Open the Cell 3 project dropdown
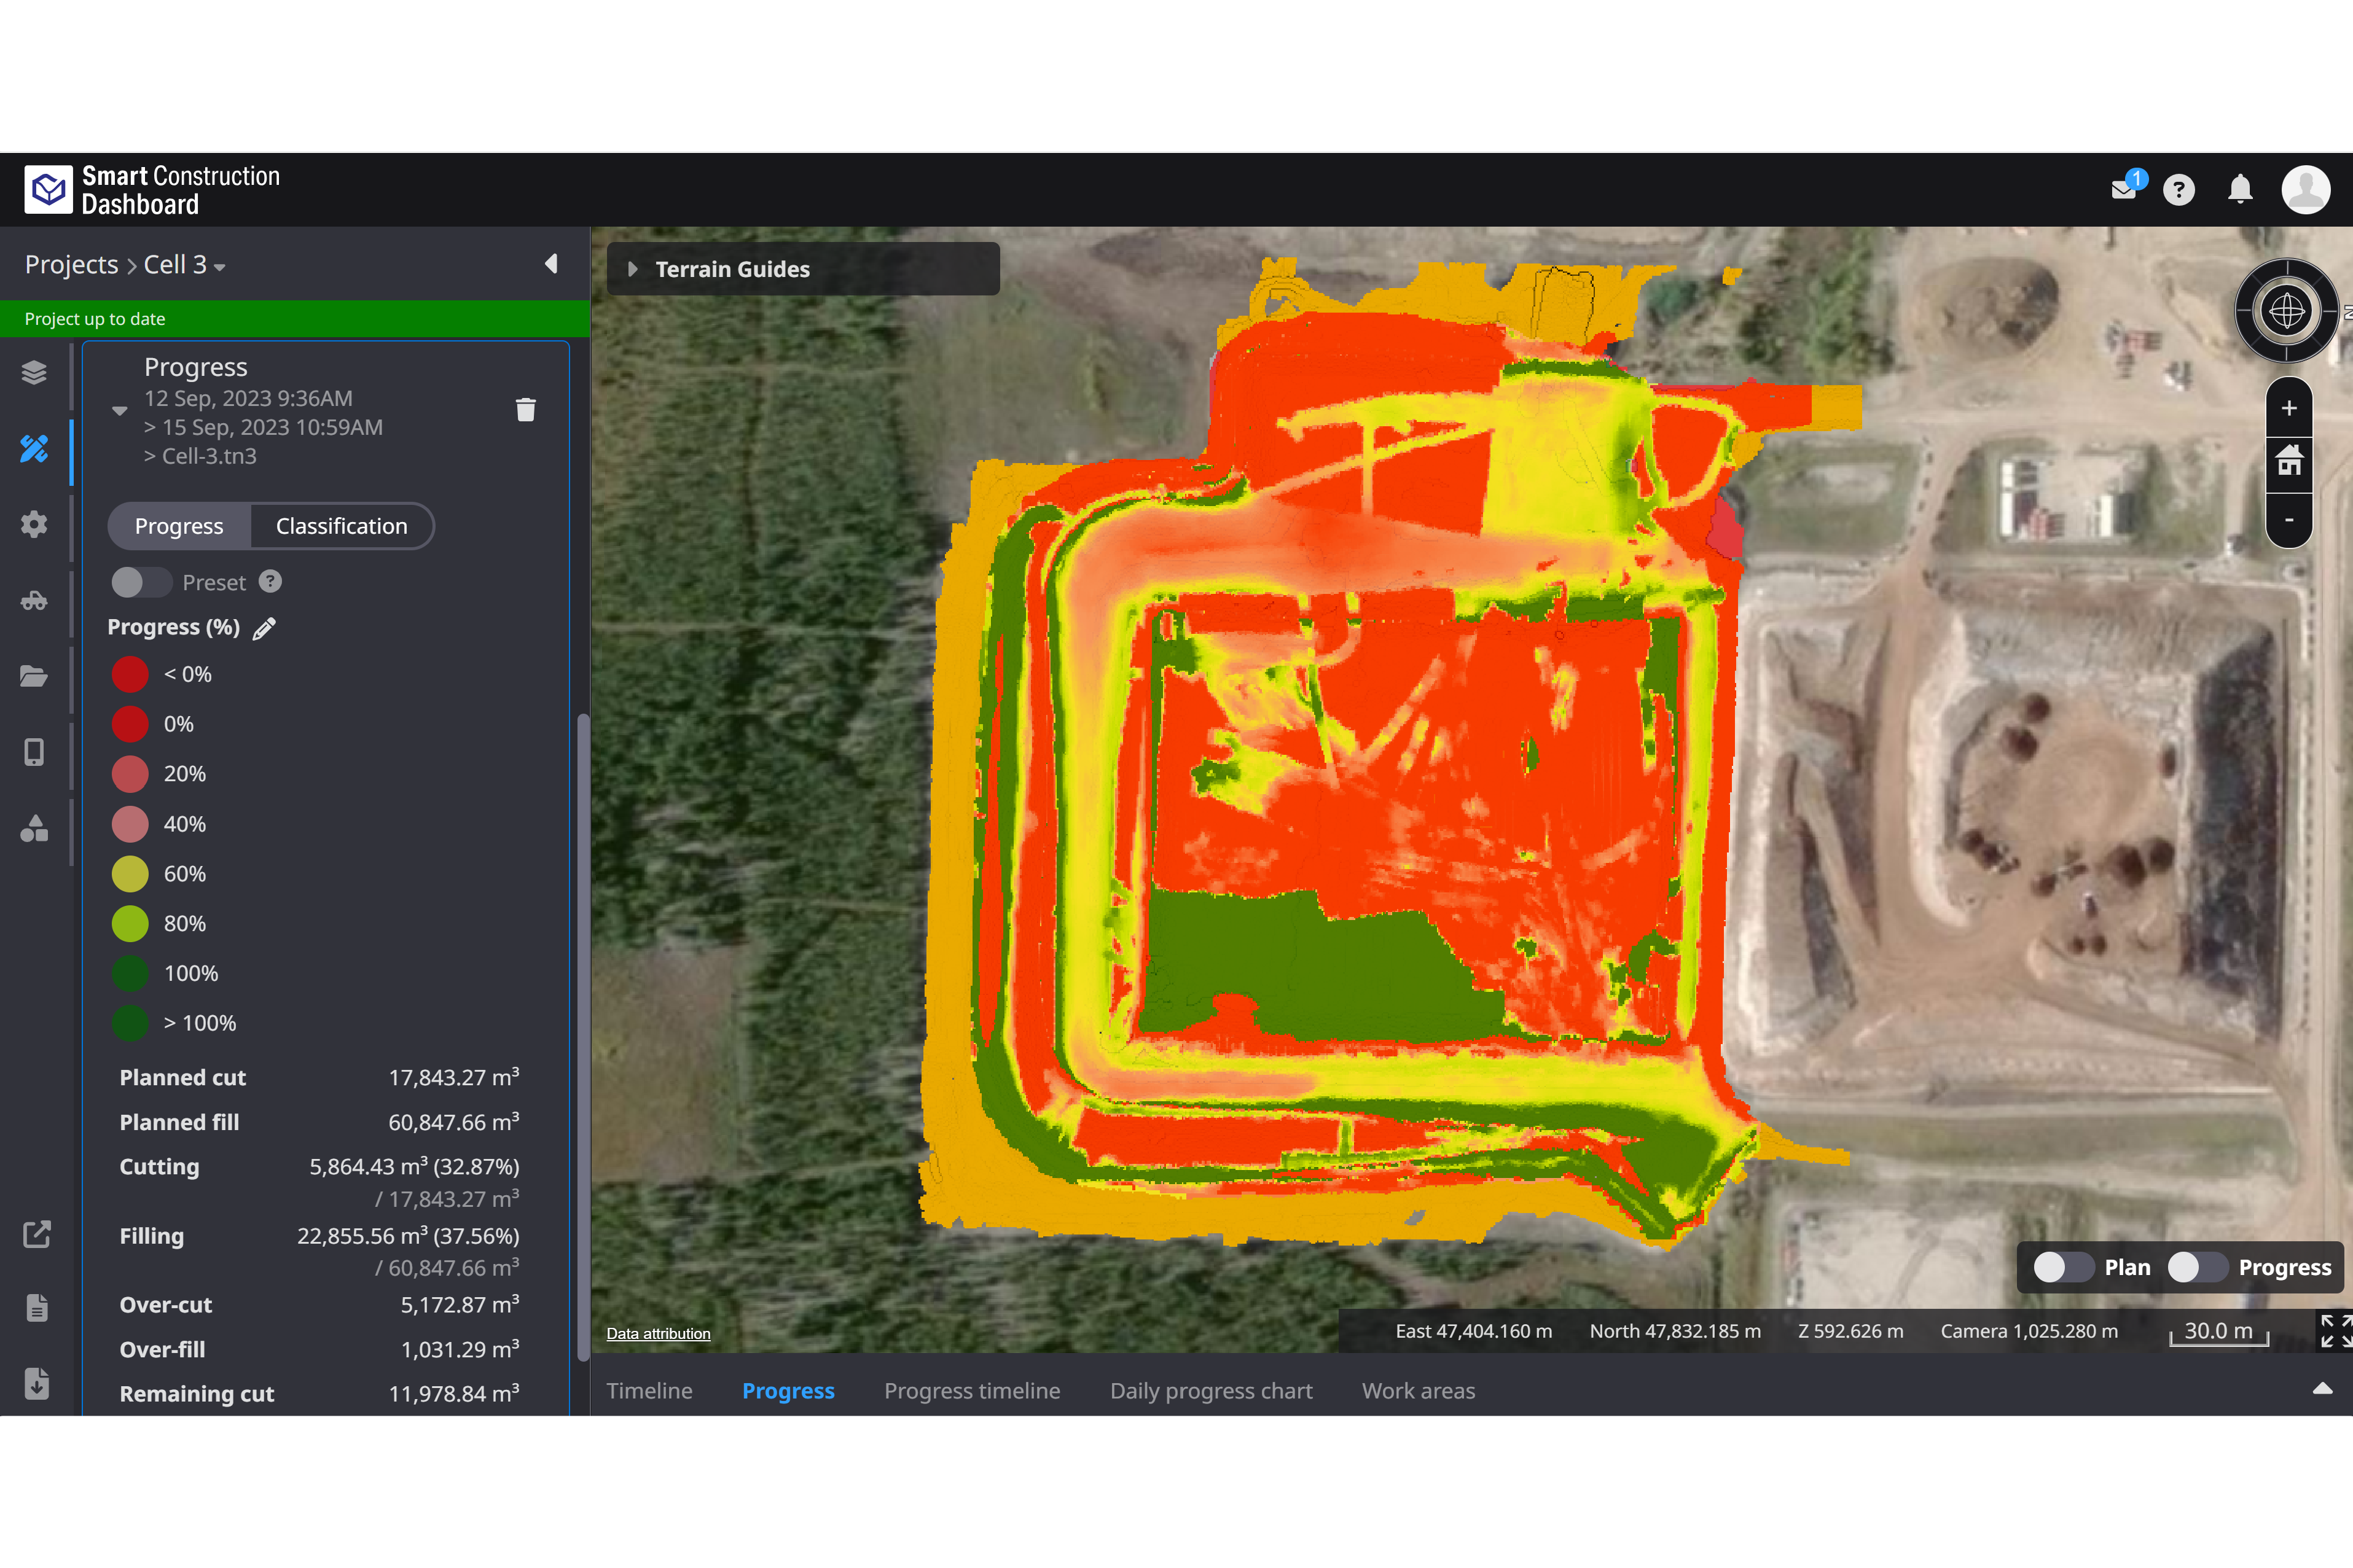This screenshot has height=1568, width=2353. [185, 265]
